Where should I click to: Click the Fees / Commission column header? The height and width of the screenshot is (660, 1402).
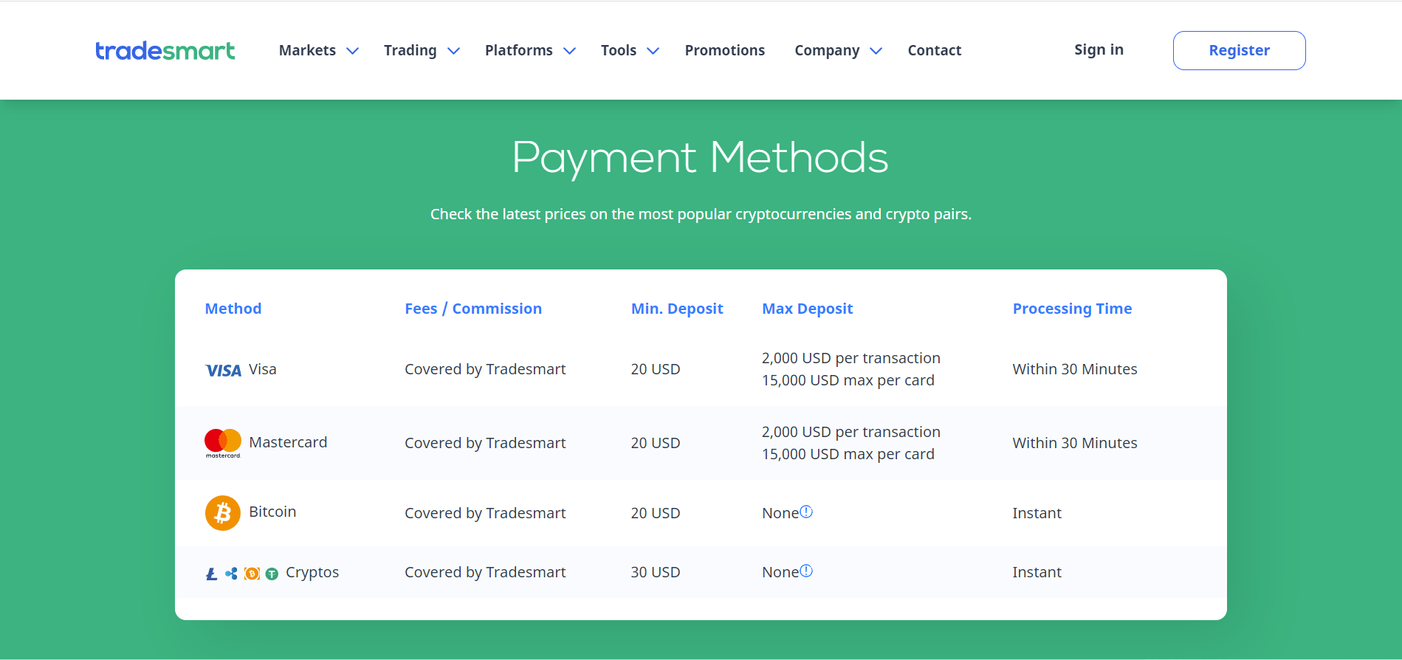pos(473,309)
